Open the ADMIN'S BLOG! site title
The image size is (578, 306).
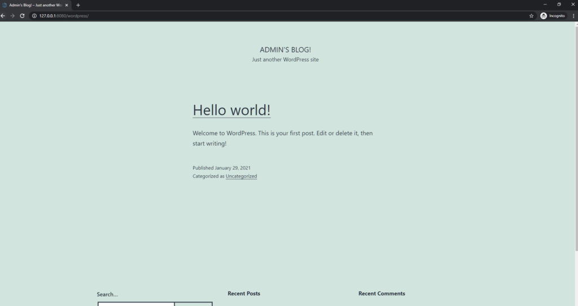(285, 50)
